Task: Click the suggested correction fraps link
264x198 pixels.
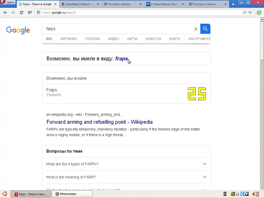Action: click(x=122, y=59)
